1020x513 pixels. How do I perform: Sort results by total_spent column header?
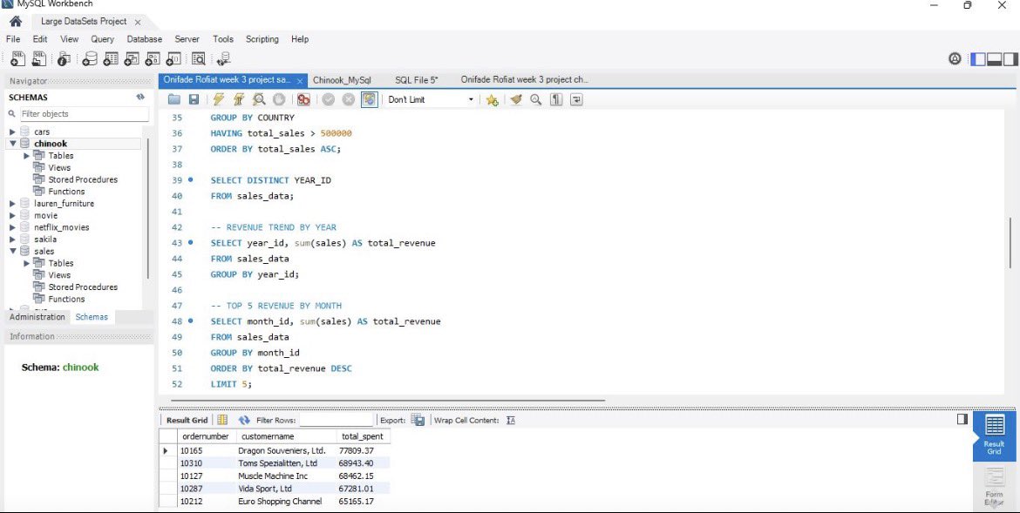[363, 436]
